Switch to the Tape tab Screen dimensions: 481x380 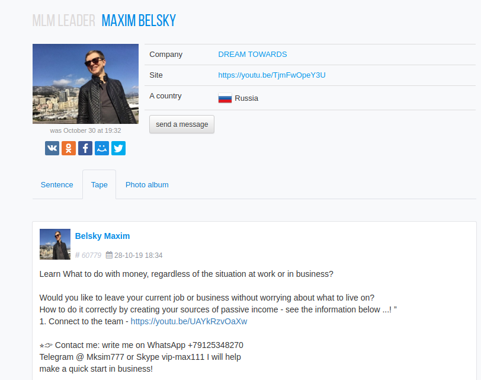[x=100, y=185]
